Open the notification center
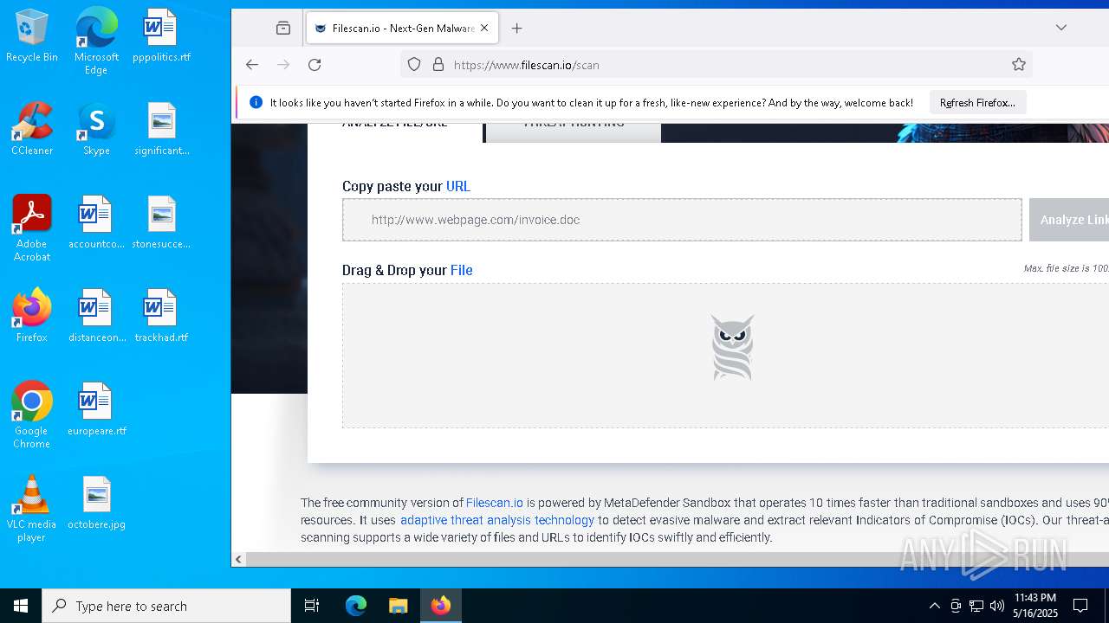Image resolution: width=1109 pixels, height=623 pixels. click(1080, 606)
